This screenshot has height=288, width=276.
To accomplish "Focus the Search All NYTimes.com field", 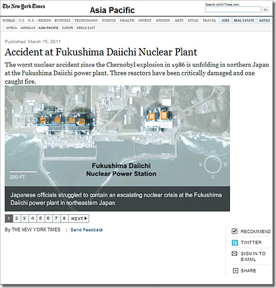I will (x=233, y=10).
